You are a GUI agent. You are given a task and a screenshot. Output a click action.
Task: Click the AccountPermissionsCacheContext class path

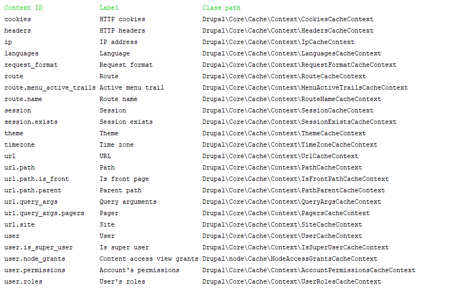(x=309, y=270)
